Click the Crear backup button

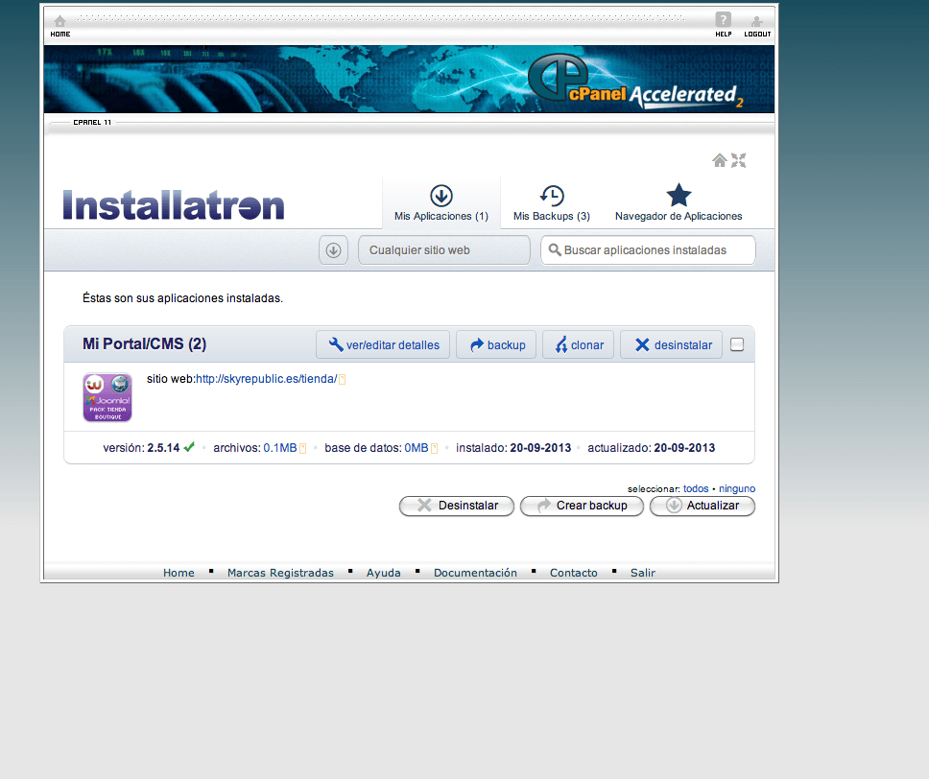[x=582, y=506]
